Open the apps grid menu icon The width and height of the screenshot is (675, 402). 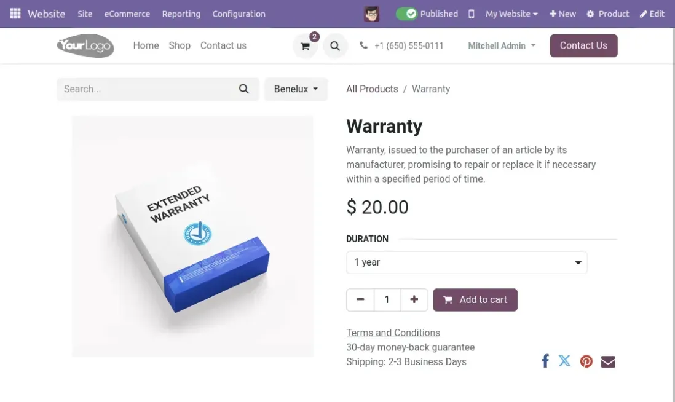(15, 14)
